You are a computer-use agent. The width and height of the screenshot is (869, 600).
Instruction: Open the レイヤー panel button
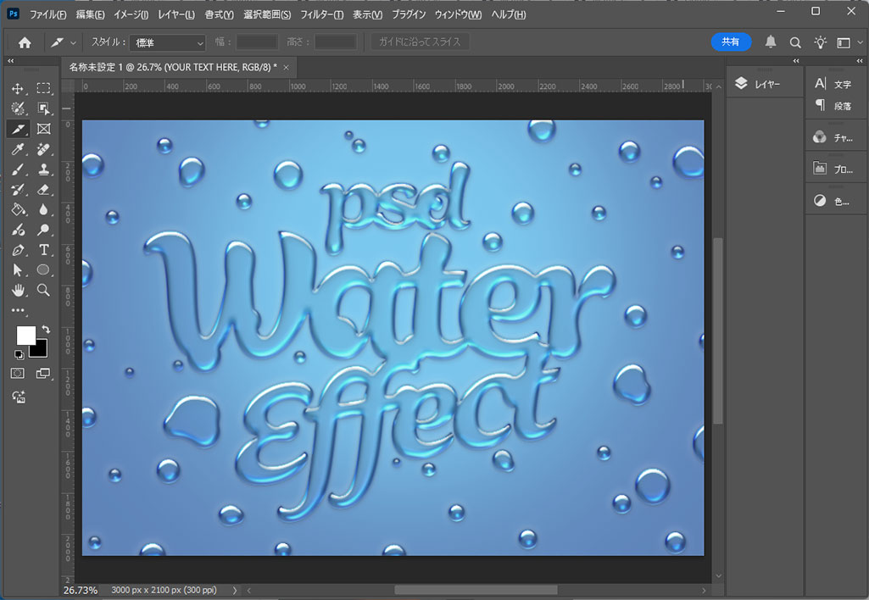coord(758,84)
